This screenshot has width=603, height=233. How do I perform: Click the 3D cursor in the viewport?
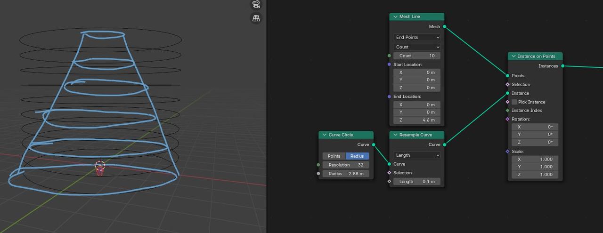pos(100,165)
